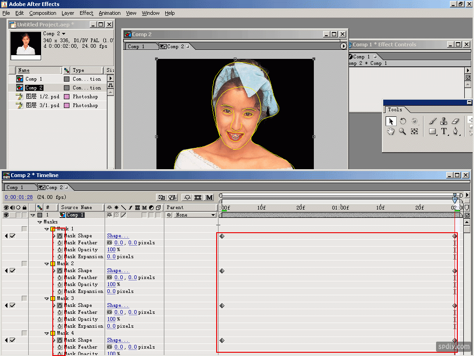Toggle Mask 1 Mask Shape keyframe checkbox

12,236
